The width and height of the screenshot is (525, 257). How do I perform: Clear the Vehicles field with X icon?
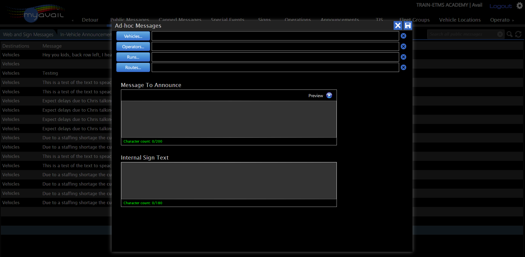click(x=403, y=36)
